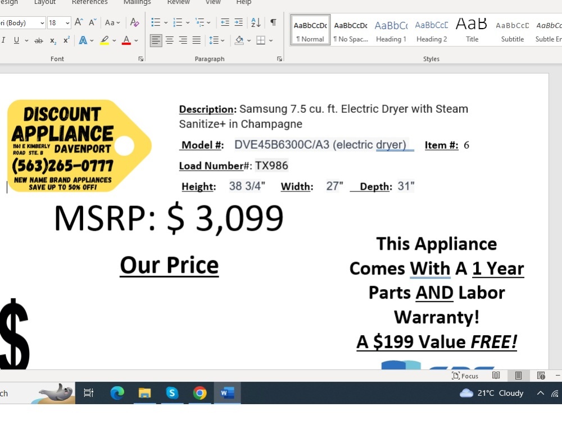Image resolution: width=562 pixels, height=421 pixels.
Task: Increase paragraph indent
Action: (x=239, y=22)
